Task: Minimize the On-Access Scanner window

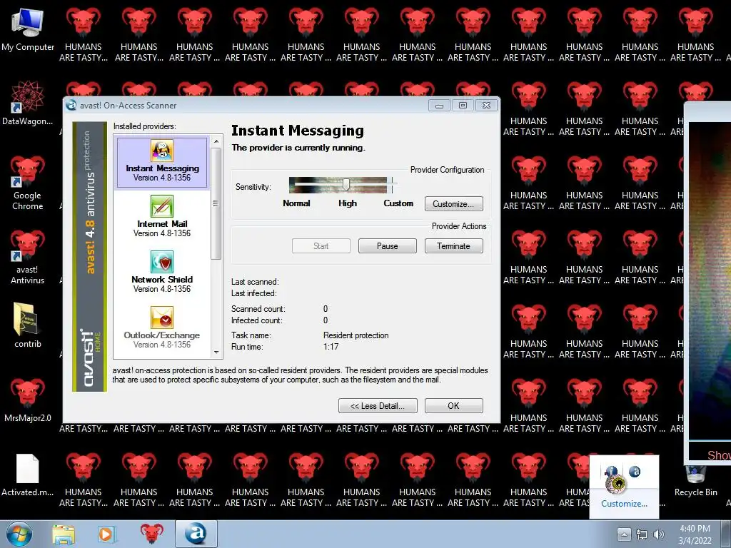Action: click(x=439, y=106)
